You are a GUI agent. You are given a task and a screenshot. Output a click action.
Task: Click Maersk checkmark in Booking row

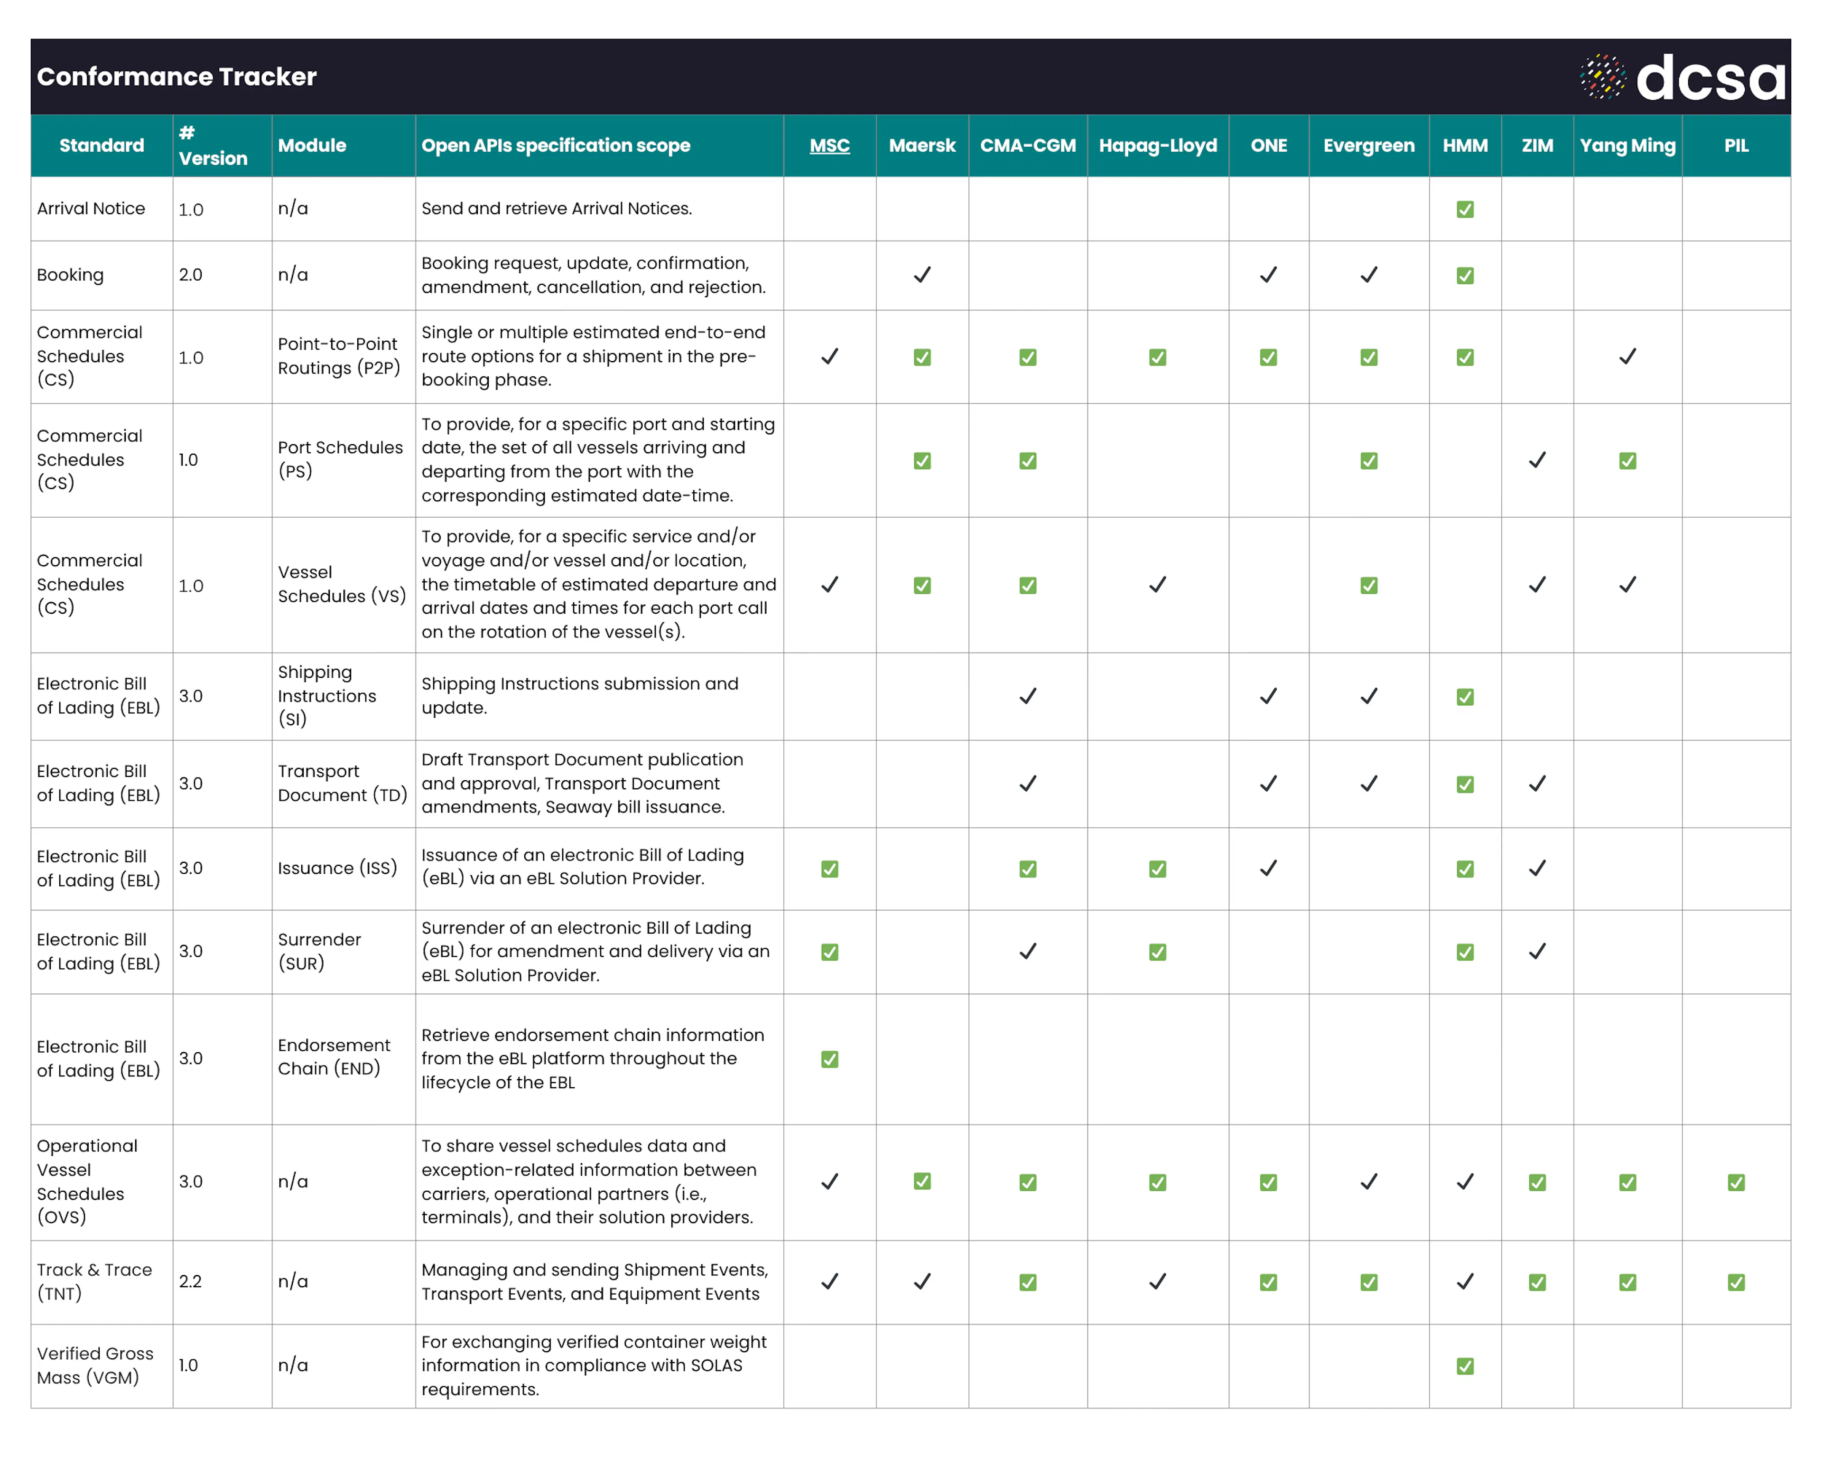coord(922,275)
